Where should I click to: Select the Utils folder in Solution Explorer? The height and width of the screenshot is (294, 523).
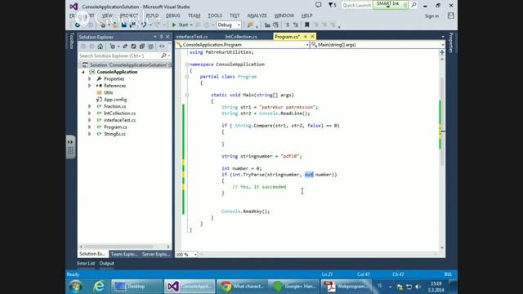108,92
